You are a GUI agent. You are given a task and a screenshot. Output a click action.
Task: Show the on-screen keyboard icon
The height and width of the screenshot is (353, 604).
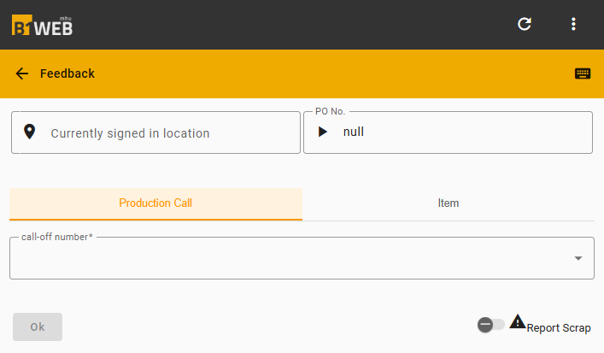[583, 74]
